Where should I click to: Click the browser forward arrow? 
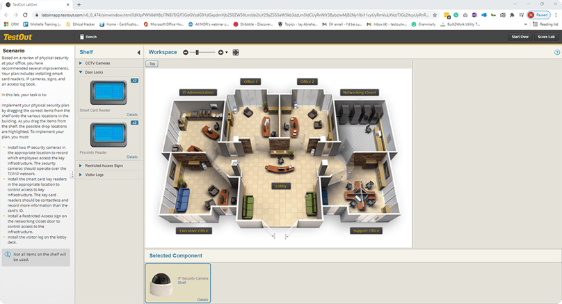[x=15, y=15]
